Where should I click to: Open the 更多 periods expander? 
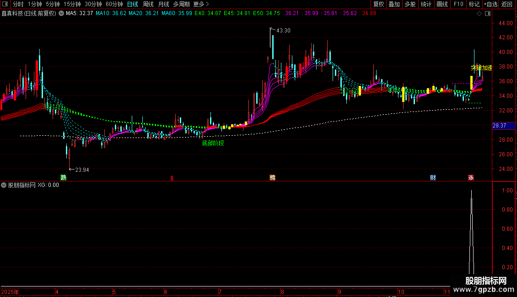point(199,5)
